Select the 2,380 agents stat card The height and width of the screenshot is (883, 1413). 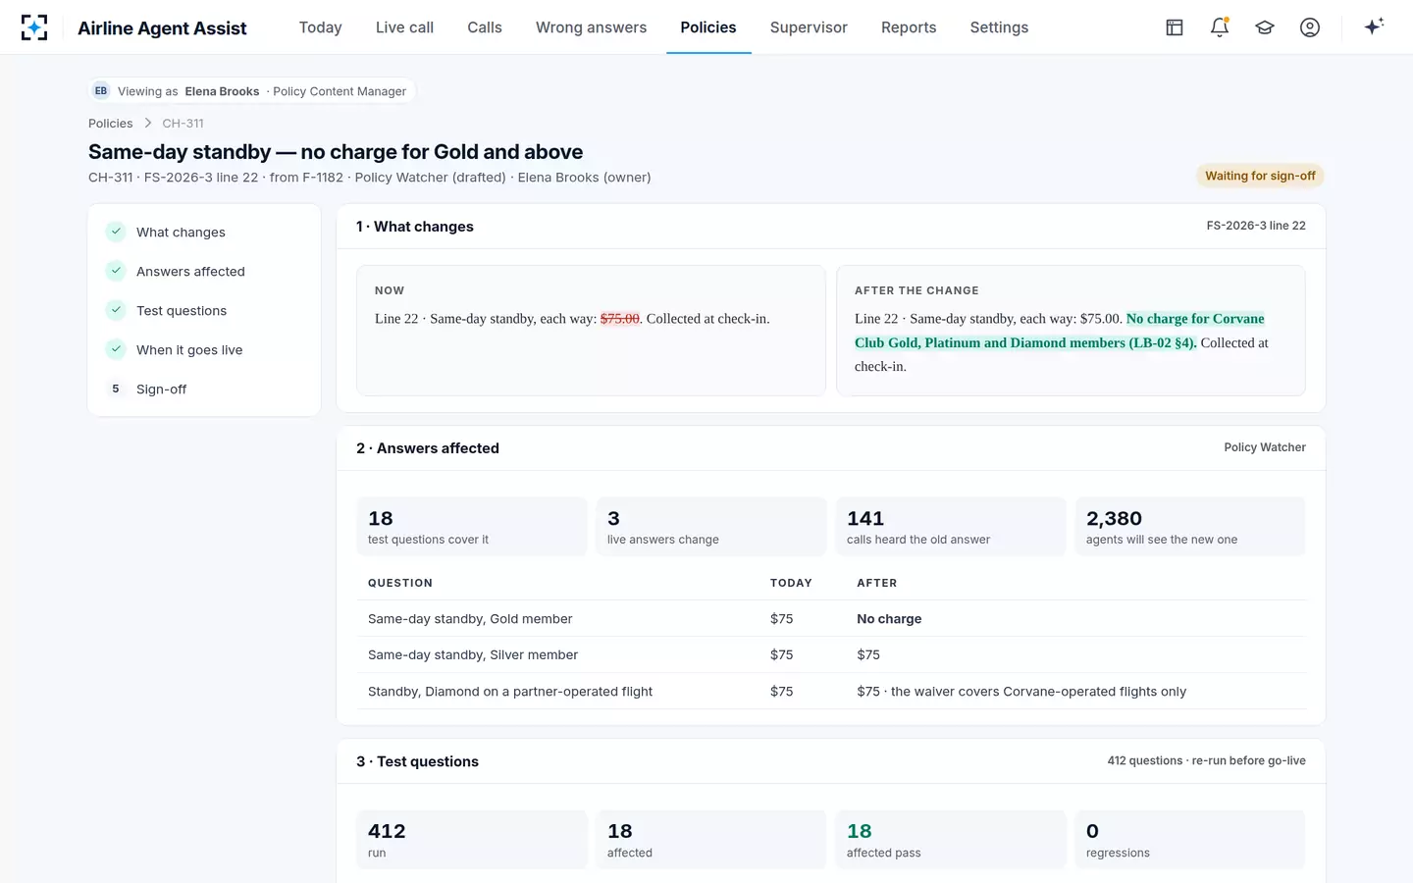click(x=1190, y=527)
